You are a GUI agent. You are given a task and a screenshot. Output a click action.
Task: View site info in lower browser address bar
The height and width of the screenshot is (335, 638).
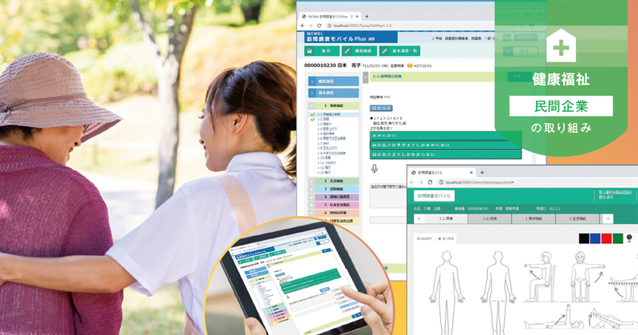coord(441,183)
